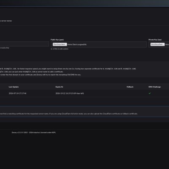The width and height of the screenshot is (169, 169).
Task: Focus the server name input field
Action: (x=24, y=44)
